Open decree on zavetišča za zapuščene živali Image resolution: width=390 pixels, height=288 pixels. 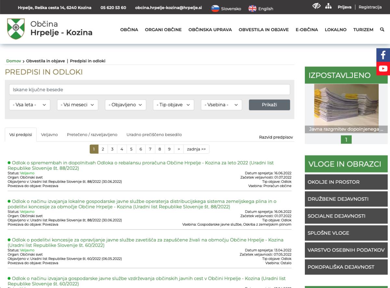[145, 243]
